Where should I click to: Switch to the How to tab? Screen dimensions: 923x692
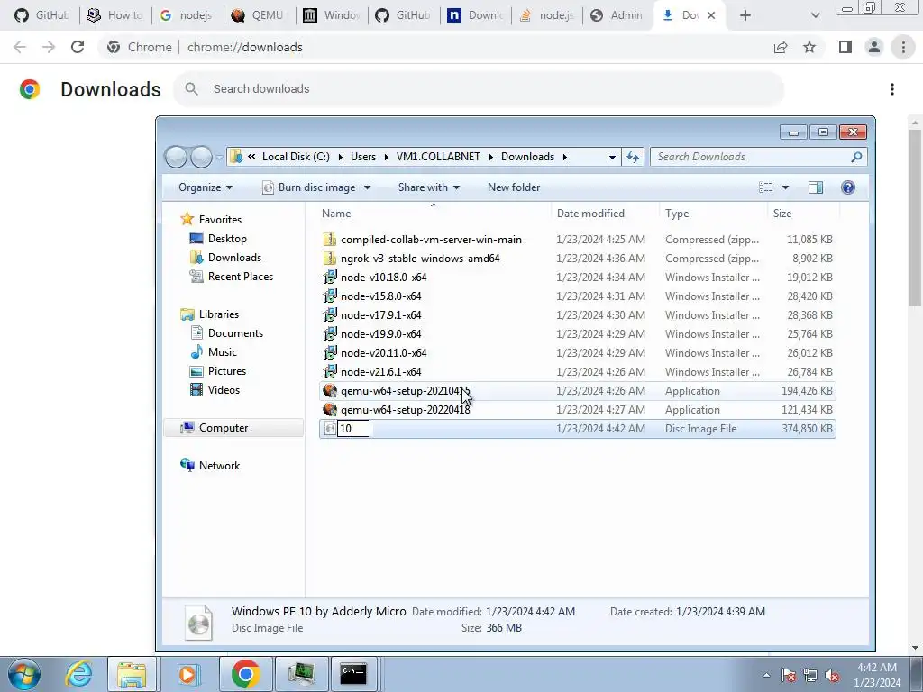[x=116, y=15]
